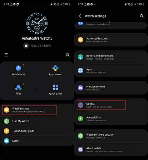The width and height of the screenshot is (148, 160).
Task: Open Manage content
Action: [x=111, y=88]
